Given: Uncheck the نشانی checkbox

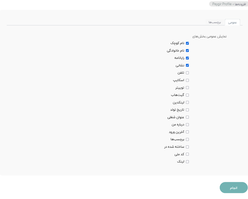Looking at the screenshot, I should coord(187,65).
